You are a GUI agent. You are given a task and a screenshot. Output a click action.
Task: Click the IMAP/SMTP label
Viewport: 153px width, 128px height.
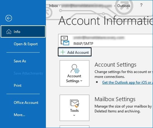(x=83, y=44)
